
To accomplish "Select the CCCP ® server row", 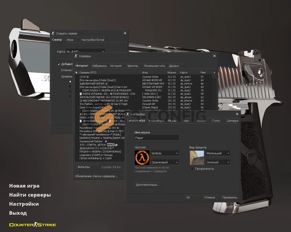I will point(144,77).
